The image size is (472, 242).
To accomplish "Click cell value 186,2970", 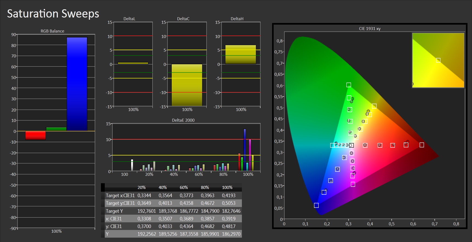I will pyautogui.click(x=231, y=234).
